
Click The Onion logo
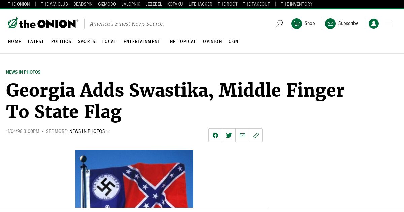pos(43,23)
